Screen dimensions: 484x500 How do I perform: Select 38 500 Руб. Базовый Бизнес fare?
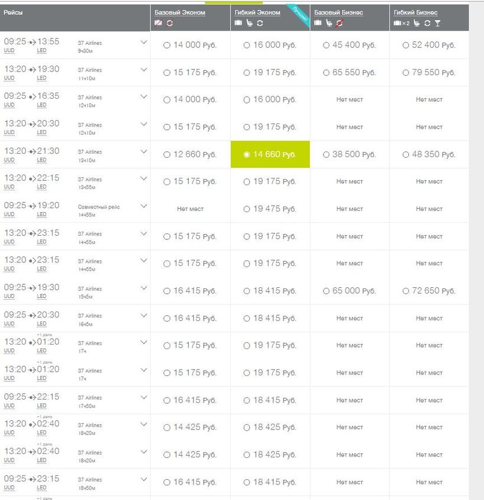326,155
